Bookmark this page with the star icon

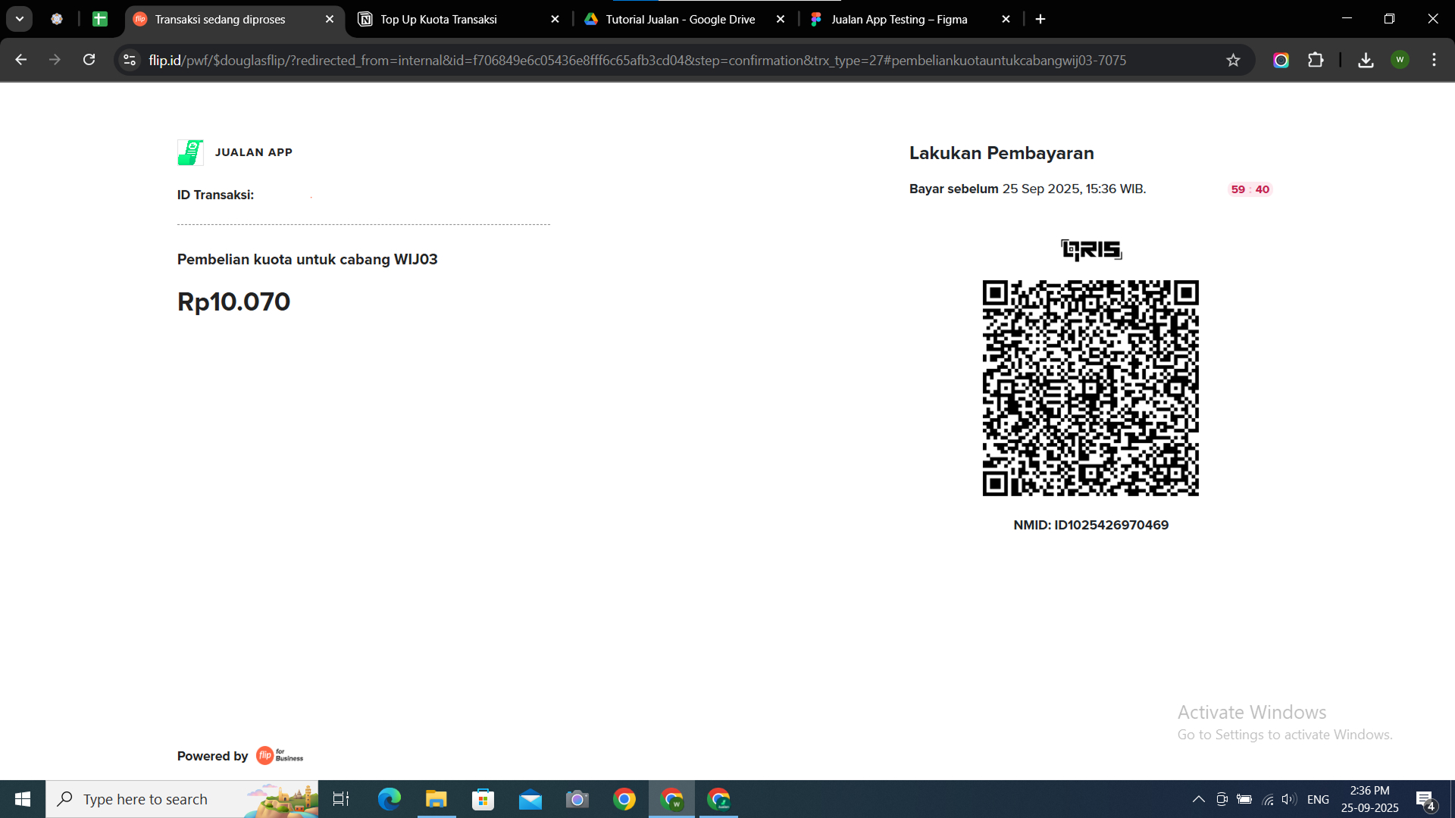tap(1233, 60)
